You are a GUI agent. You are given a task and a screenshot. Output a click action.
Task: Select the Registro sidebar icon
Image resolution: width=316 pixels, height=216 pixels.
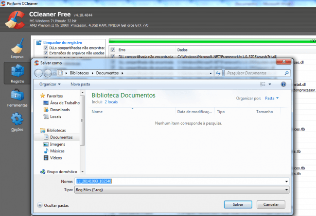pyautogui.click(x=18, y=73)
